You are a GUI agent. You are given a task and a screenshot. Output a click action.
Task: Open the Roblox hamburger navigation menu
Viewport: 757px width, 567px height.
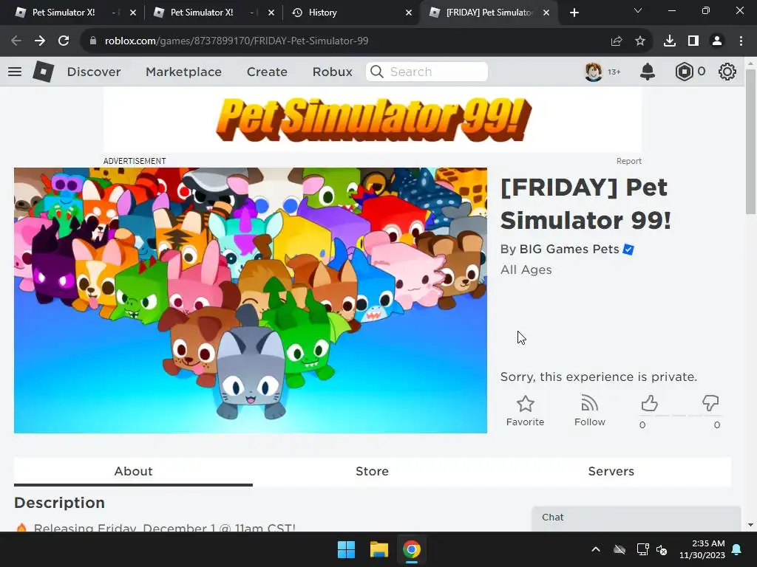coord(15,72)
